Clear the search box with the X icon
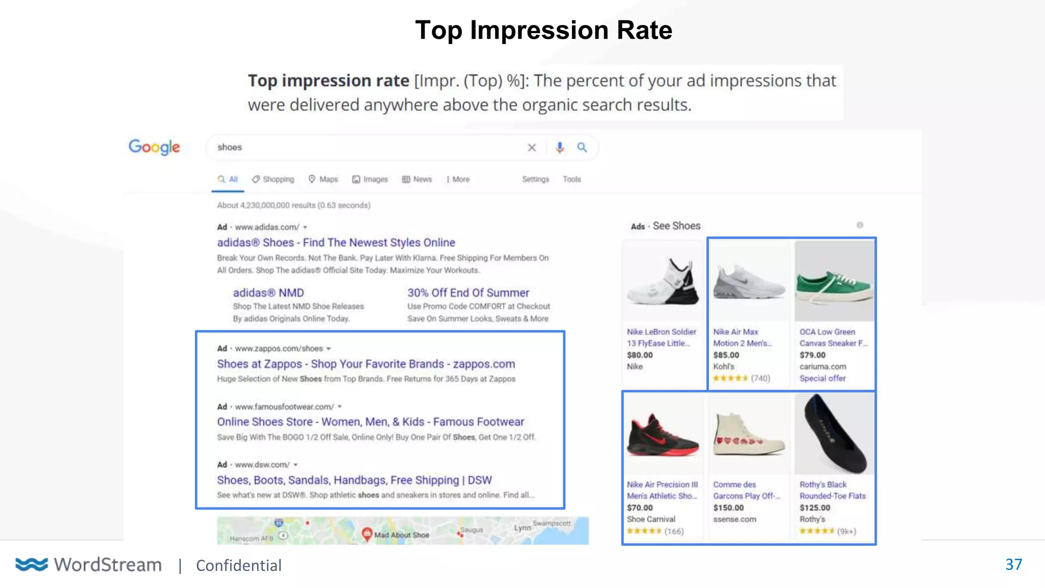1045x588 pixels. [x=532, y=148]
